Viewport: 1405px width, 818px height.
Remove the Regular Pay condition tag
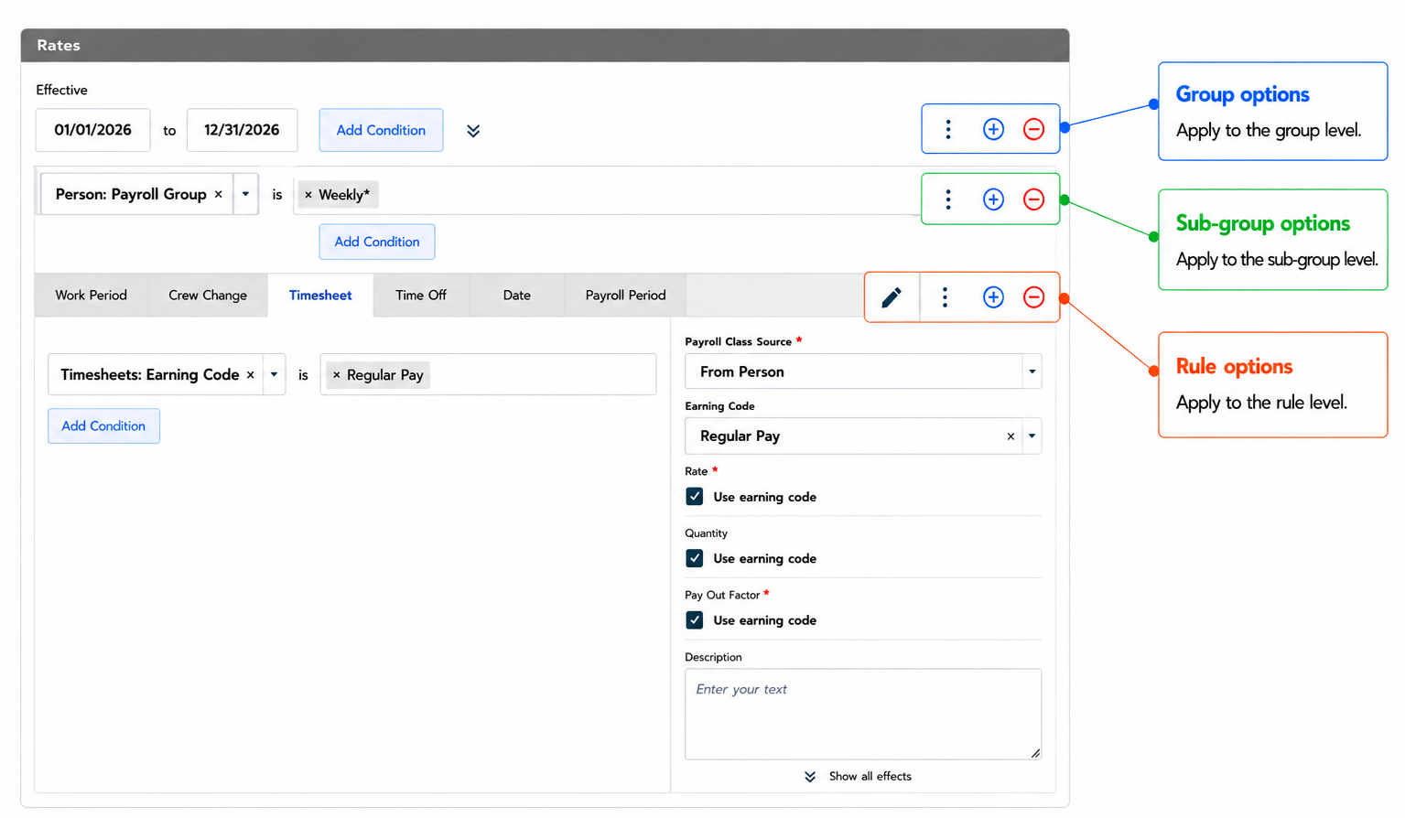337,375
